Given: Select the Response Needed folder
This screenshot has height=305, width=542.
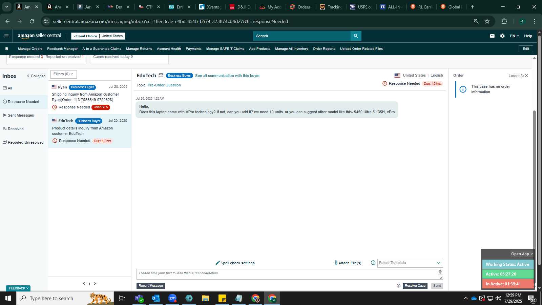Looking at the screenshot, I should click(x=24, y=102).
